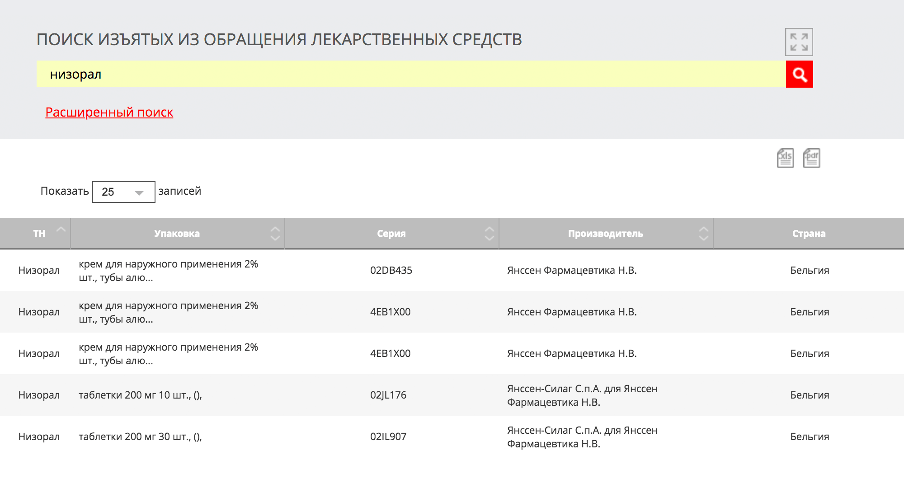The image size is (904, 479).
Task: Click the Страна column header
Action: click(809, 233)
